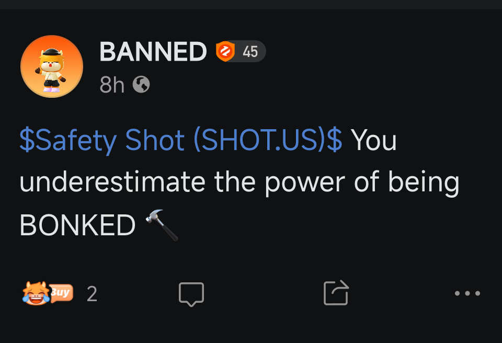
Task: Click the word "You" after the ticker
Action: click(373, 140)
